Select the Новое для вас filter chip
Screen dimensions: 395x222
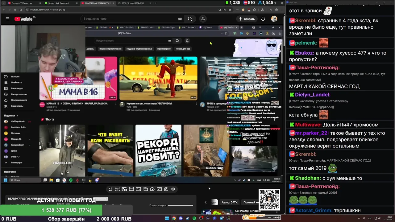pyautogui.click(x=183, y=49)
